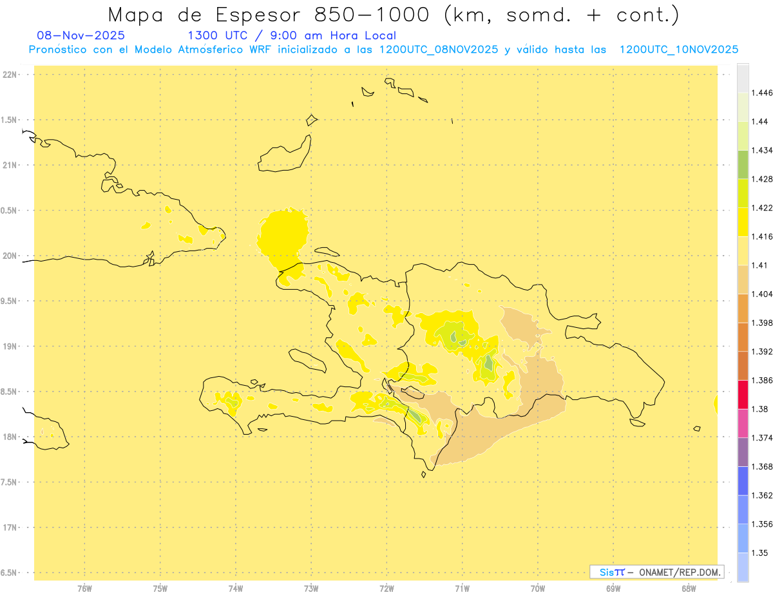This screenshot has height=597, width=773.
Task: Click the green legend swatch between 1.428 and 1.434
Action: coord(743,164)
